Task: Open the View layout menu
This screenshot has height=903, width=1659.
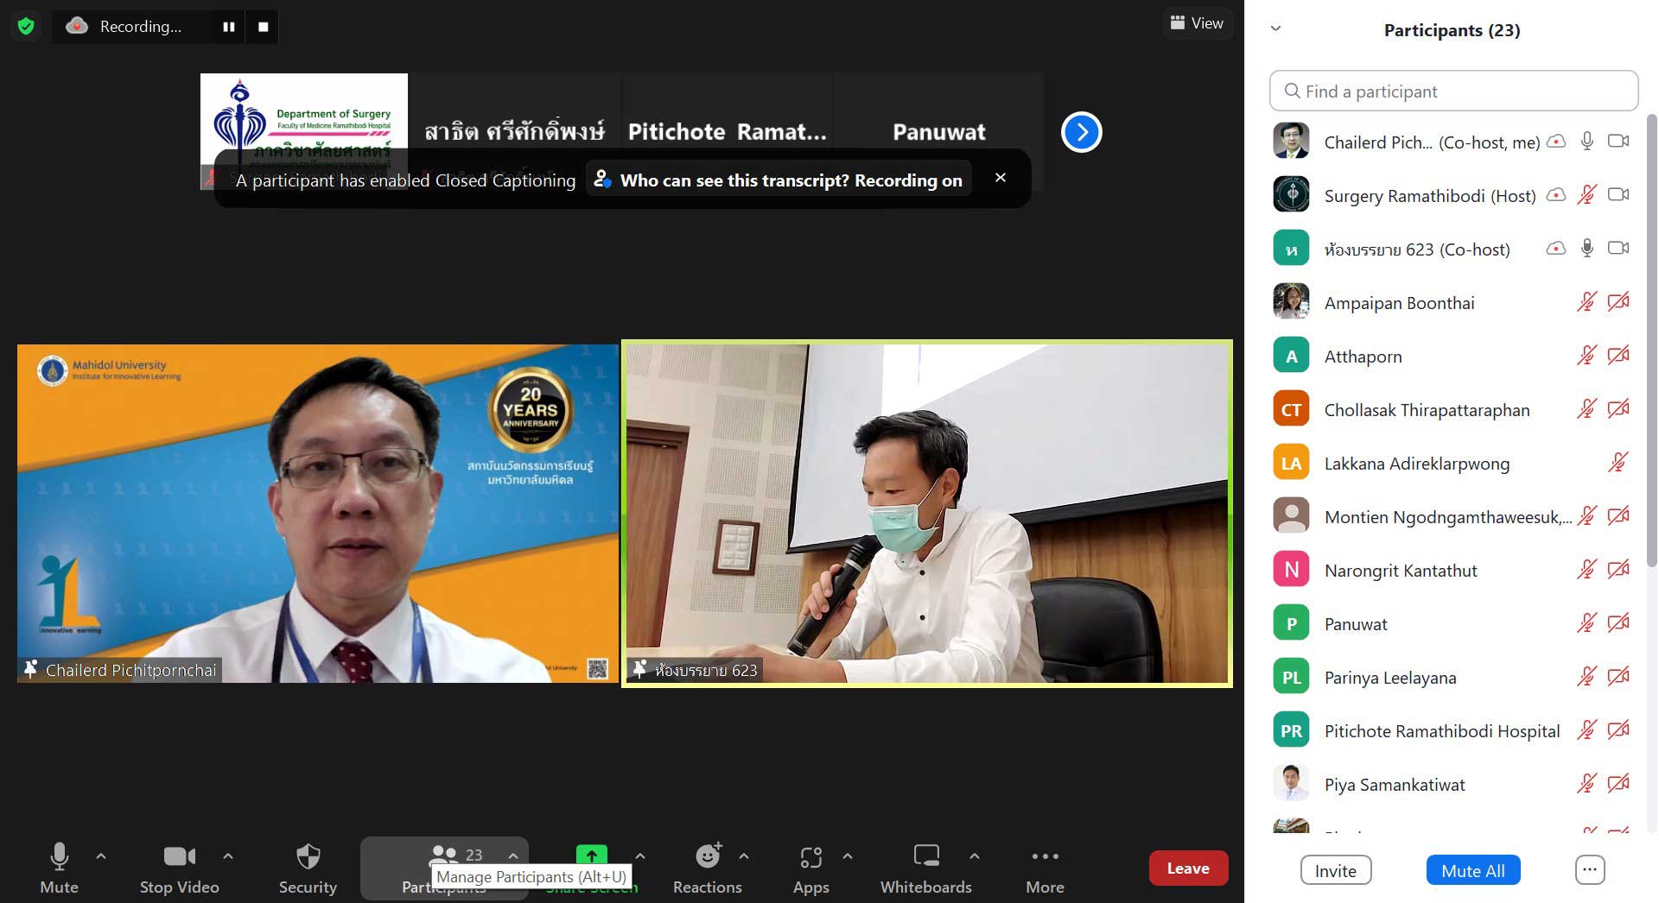Action: 1197,23
